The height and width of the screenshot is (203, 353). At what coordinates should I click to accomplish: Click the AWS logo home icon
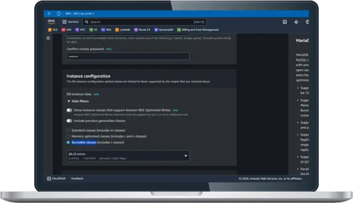point(52,22)
